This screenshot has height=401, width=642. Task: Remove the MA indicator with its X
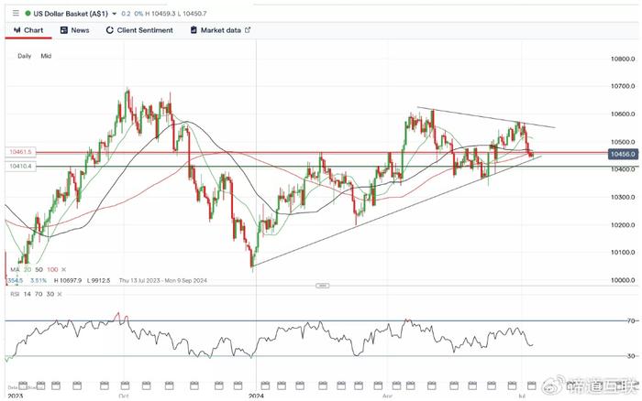63,269
